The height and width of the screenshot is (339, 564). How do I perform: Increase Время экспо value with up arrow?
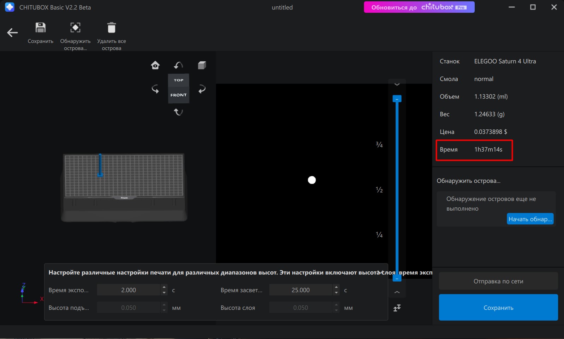164,287
